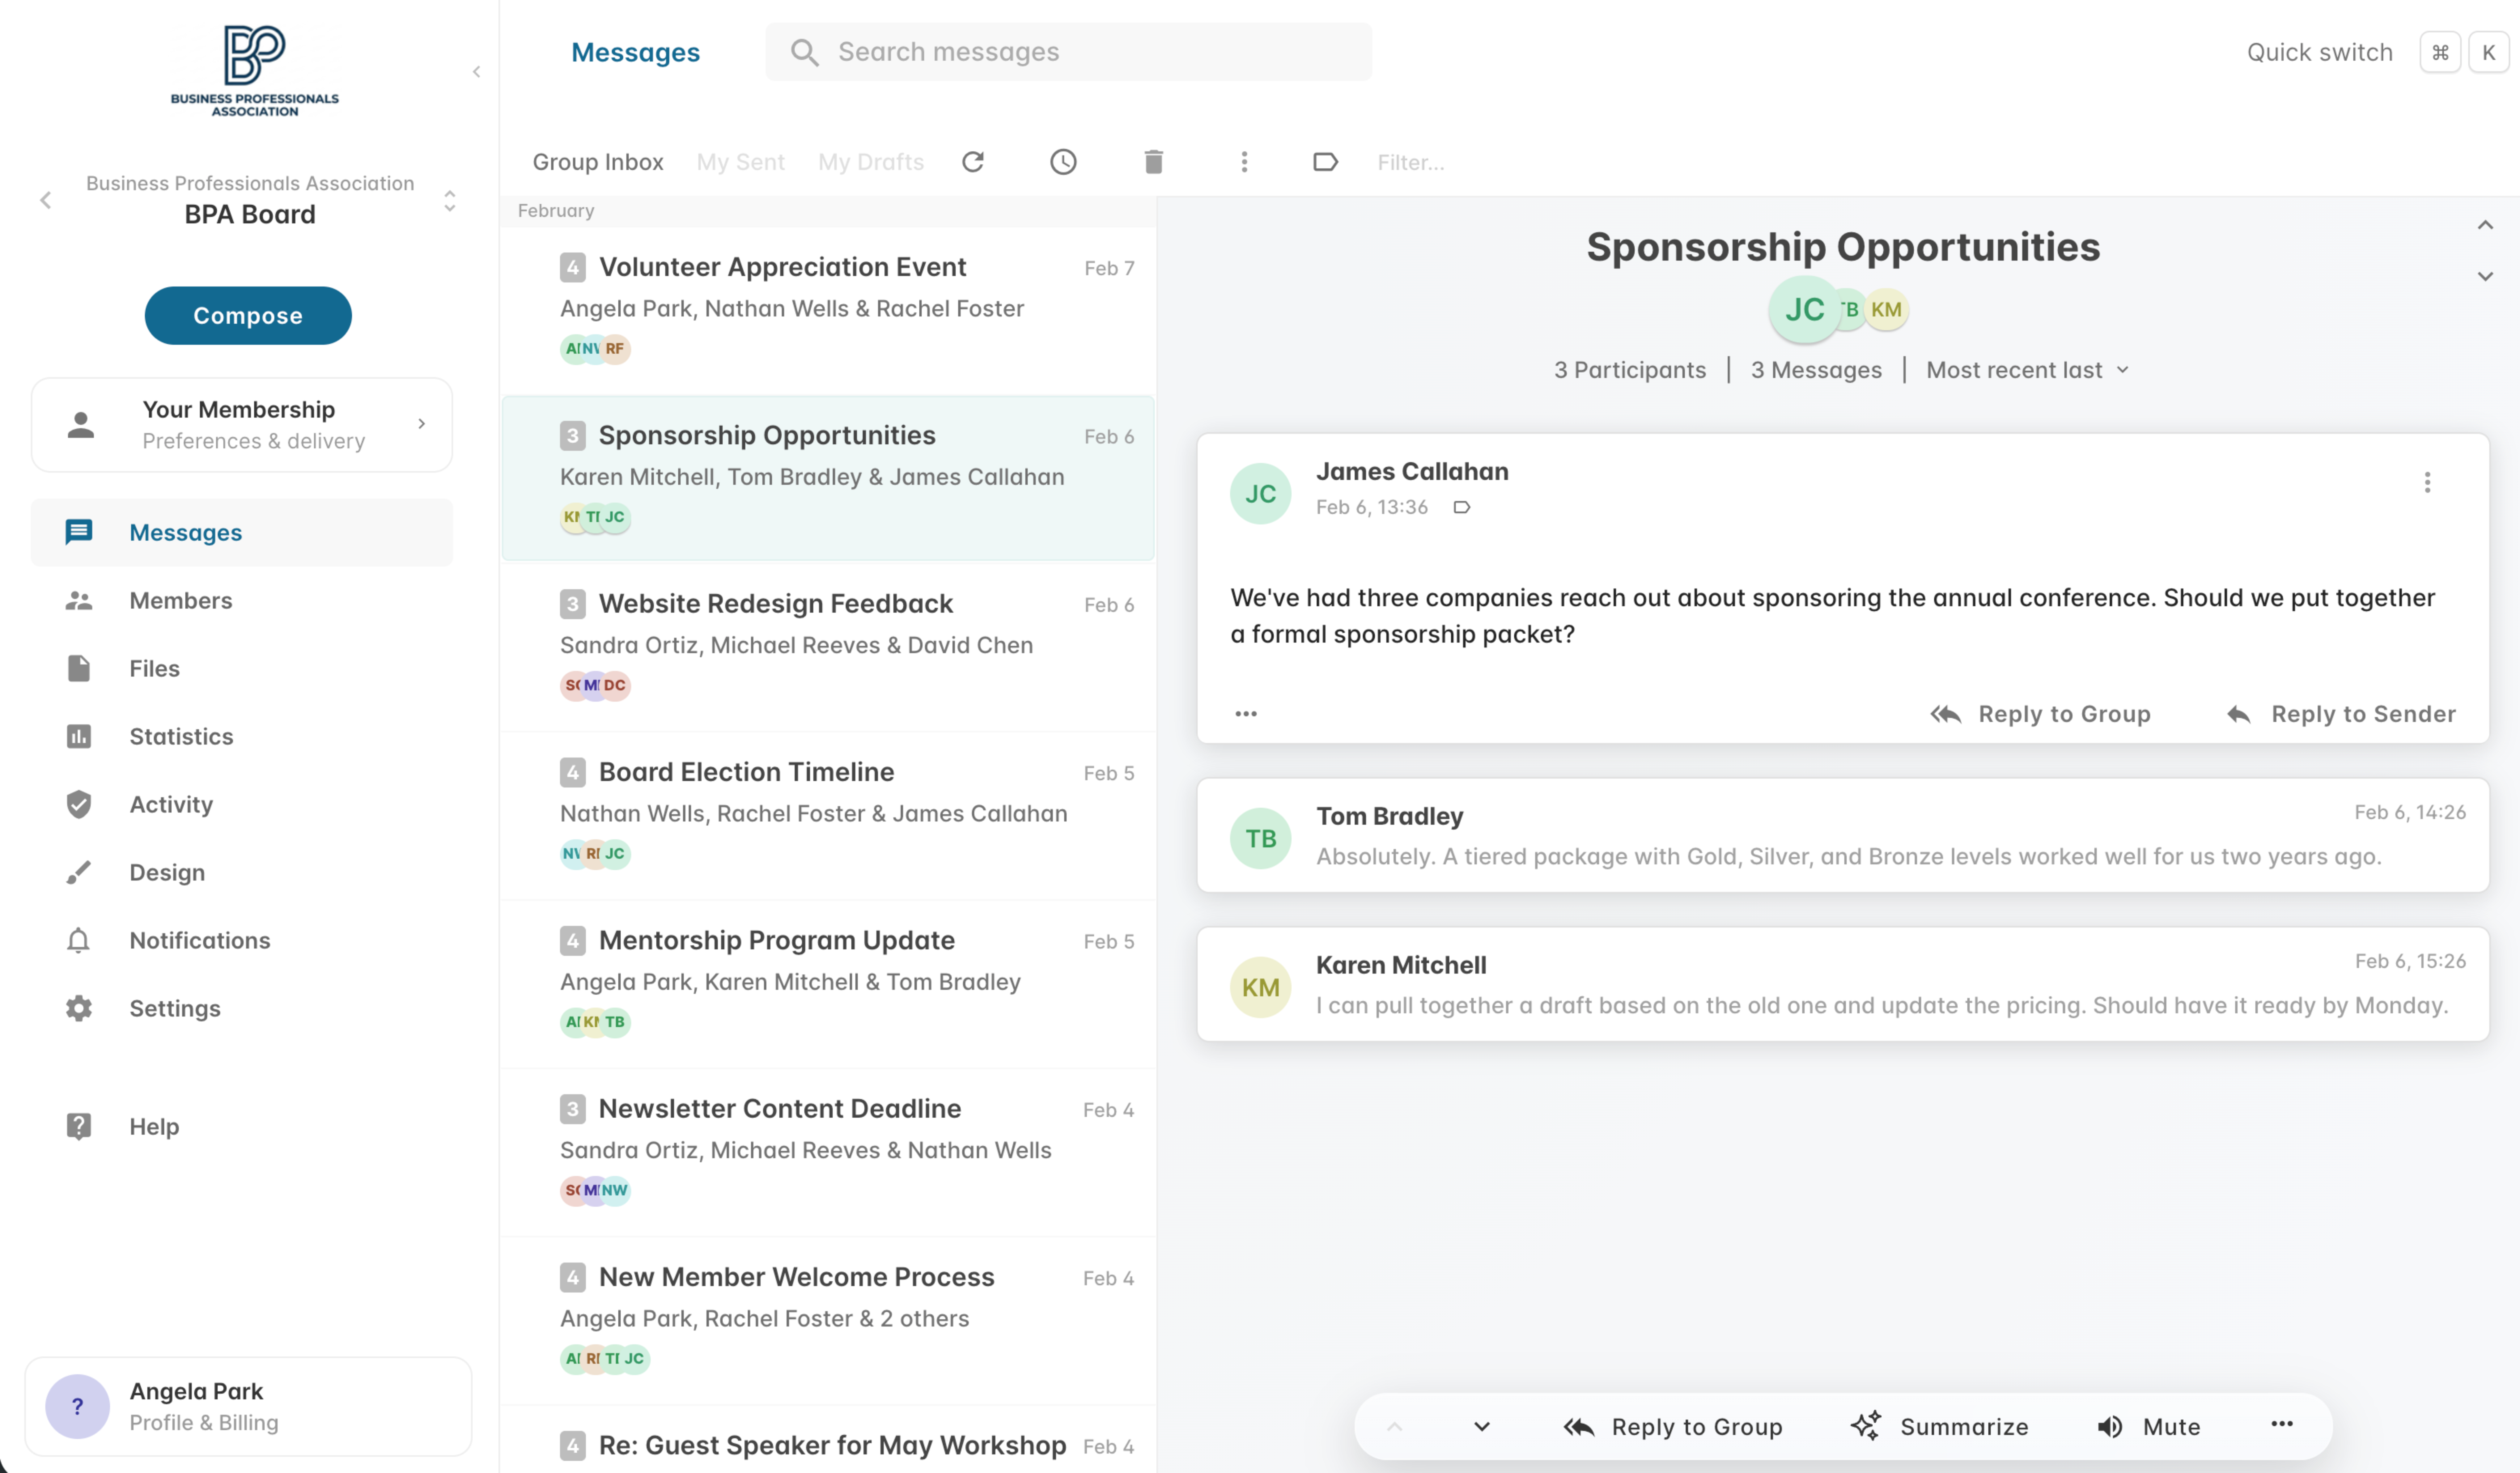
Task: Summarize the thread with the sparkles icon
Action: coord(1941,1427)
